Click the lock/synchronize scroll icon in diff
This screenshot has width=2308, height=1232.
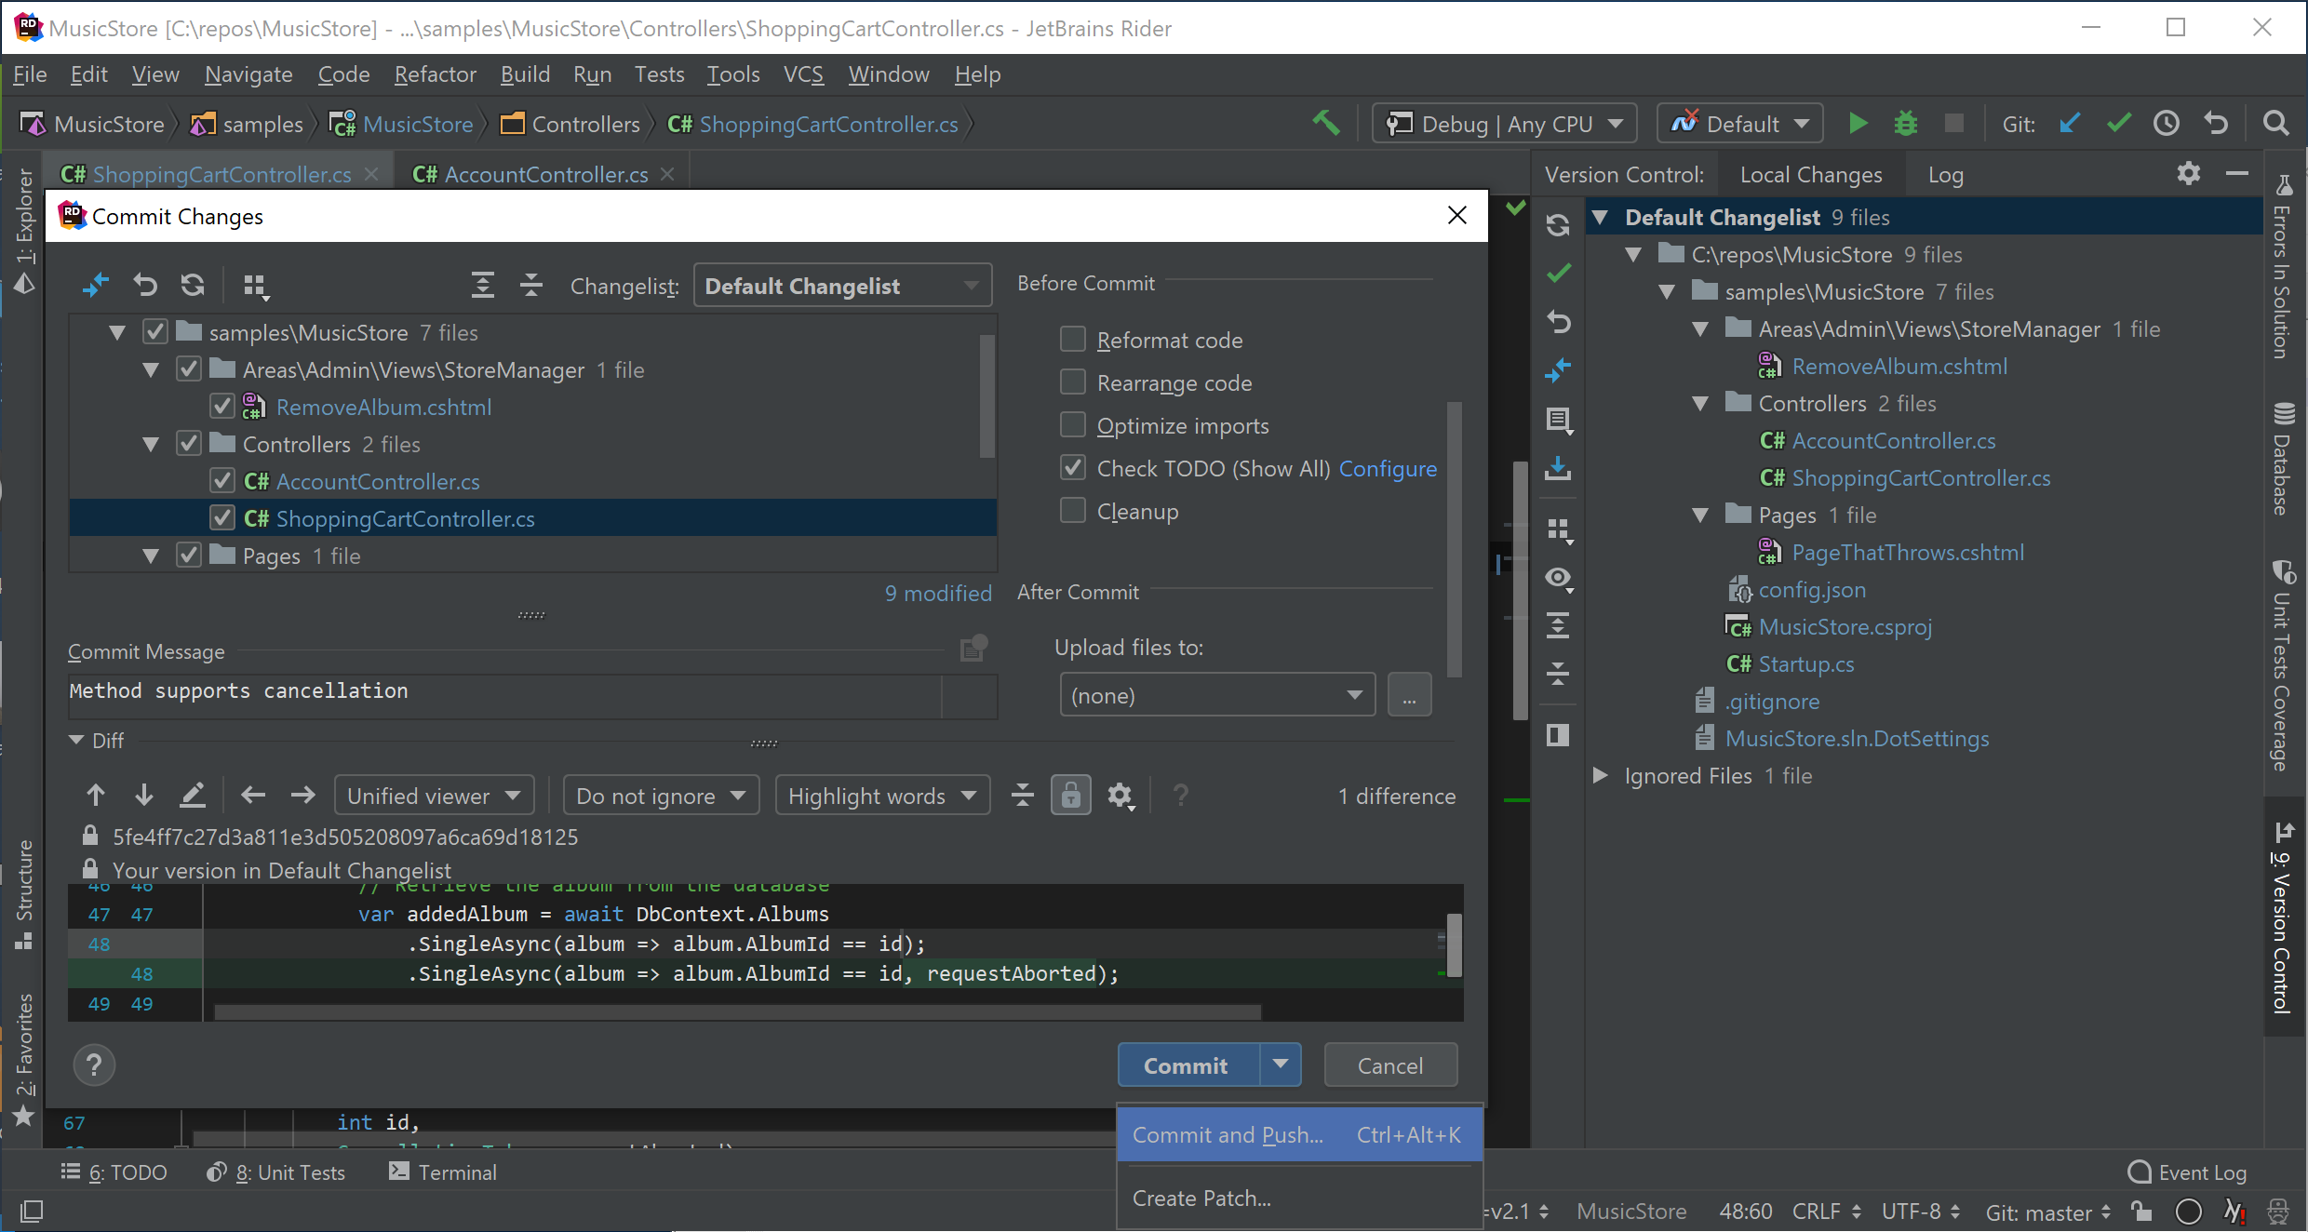tap(1071, 796)
